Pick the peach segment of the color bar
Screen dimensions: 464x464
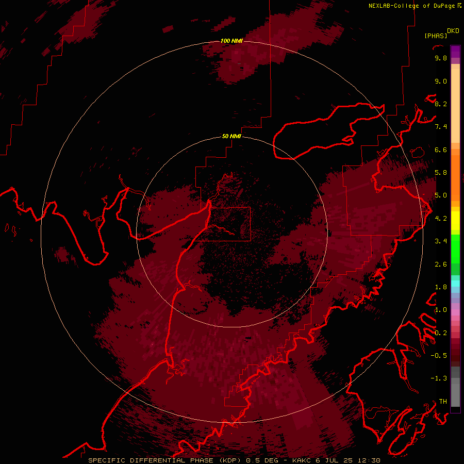point(455,106)
